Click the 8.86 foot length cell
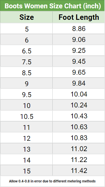This screenshot has height=187, width=105. click(x=79, y=29)
